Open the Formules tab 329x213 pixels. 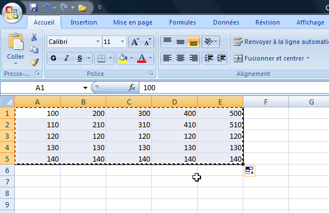click(x=182, y=22)
